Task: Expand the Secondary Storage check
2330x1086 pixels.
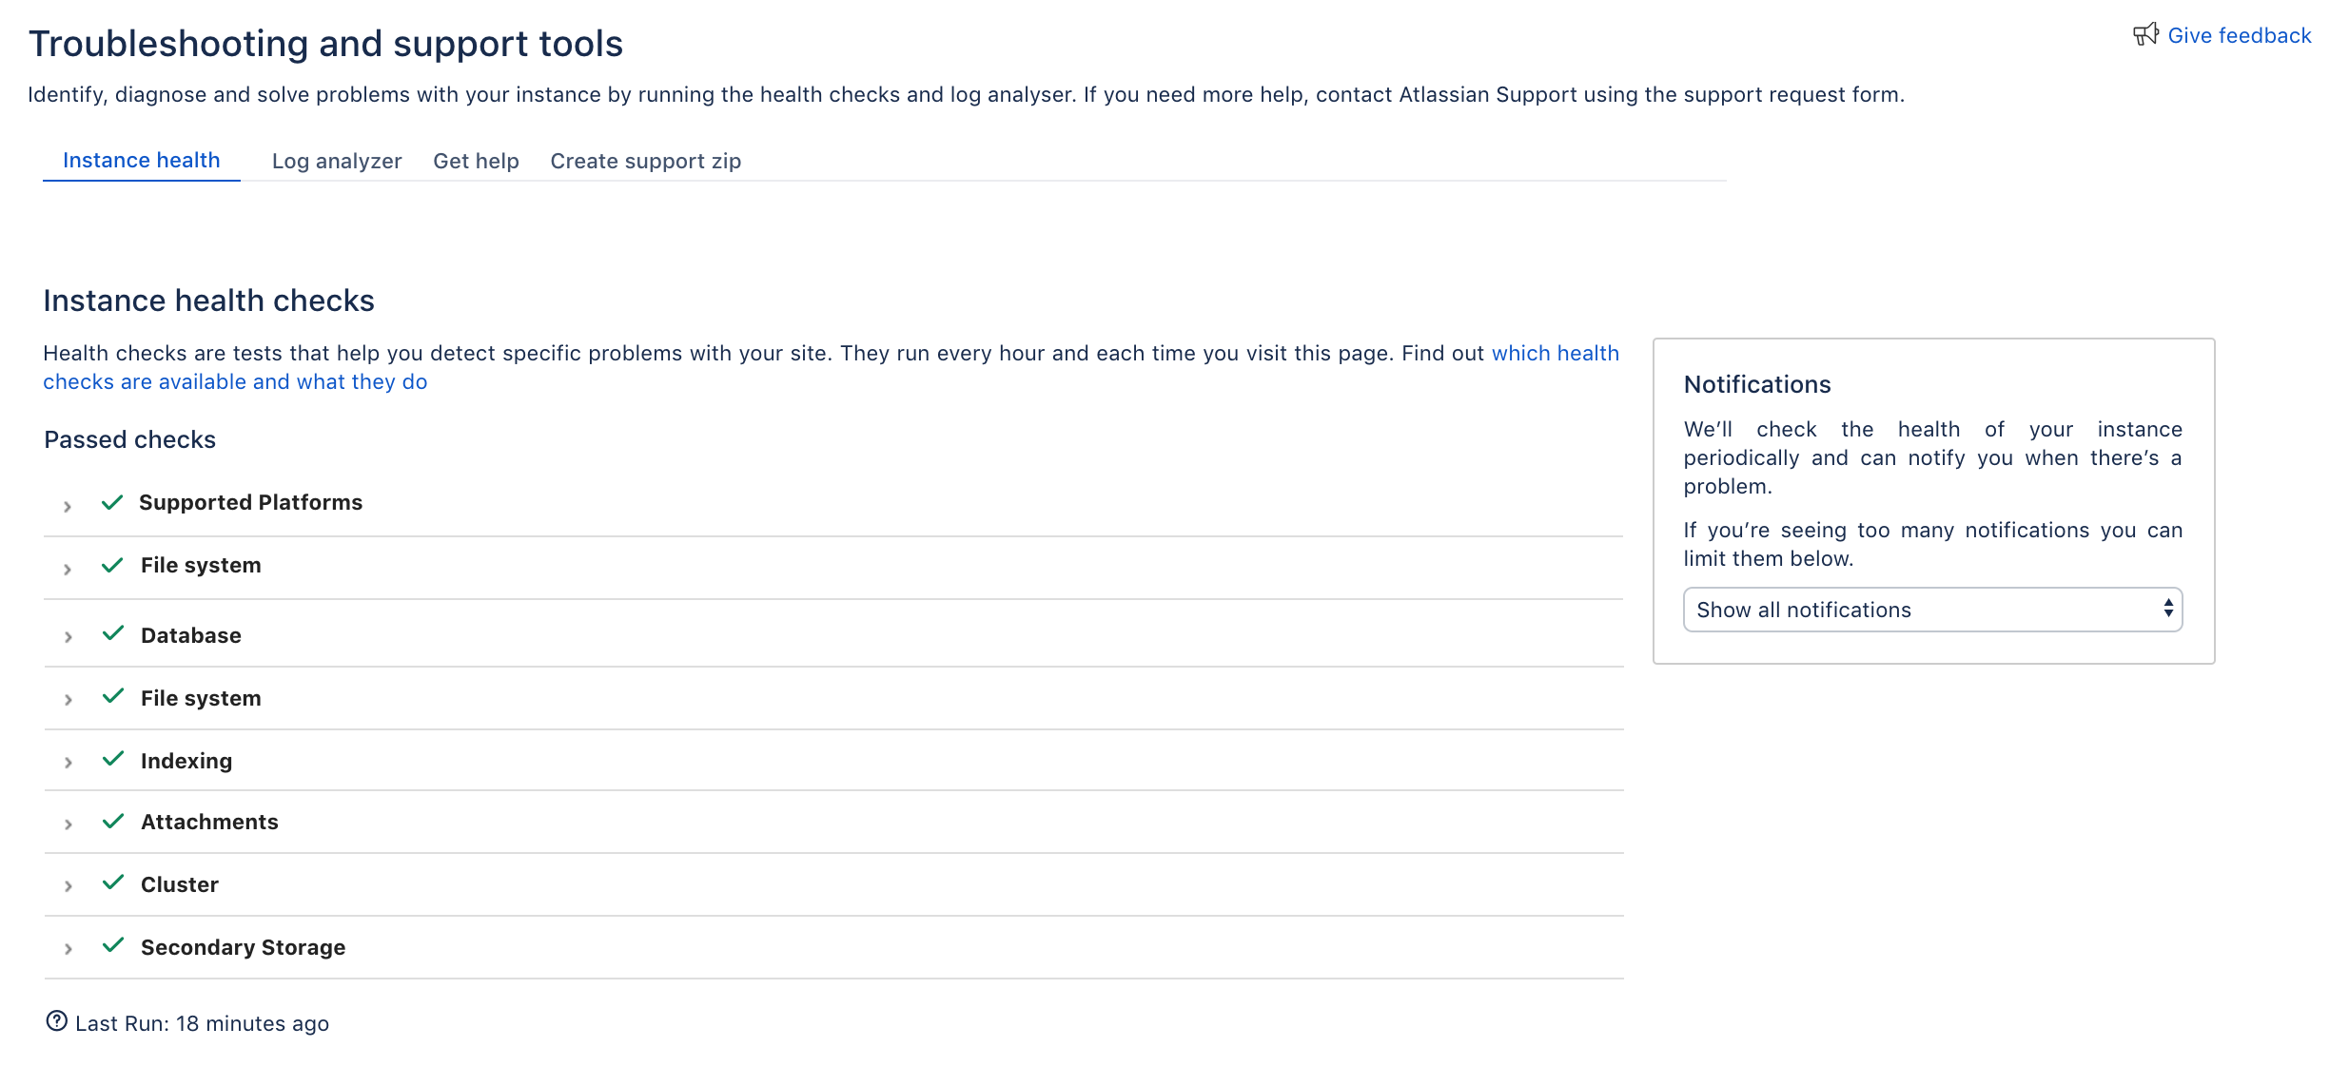Action: (x=68, y=948)
